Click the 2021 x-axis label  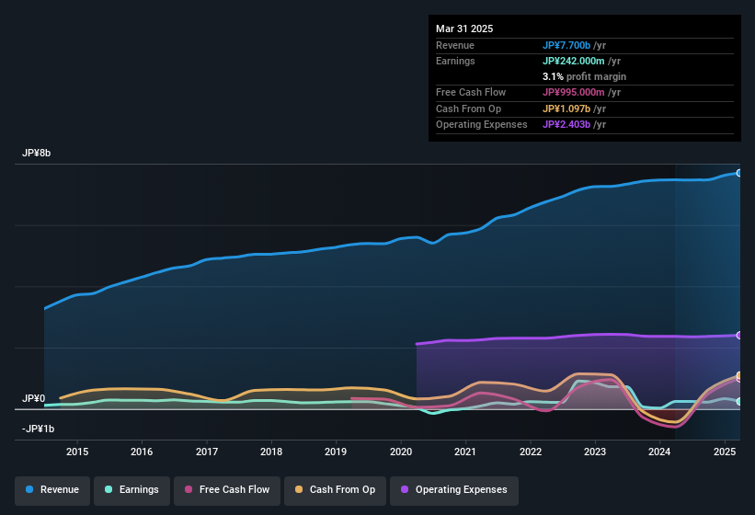[465, 452]
